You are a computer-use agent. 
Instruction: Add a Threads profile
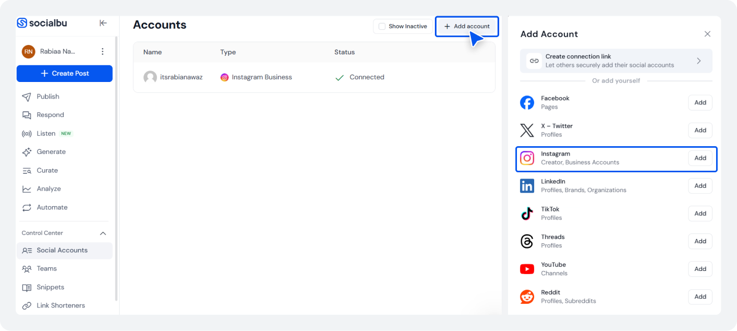(700, 241)
